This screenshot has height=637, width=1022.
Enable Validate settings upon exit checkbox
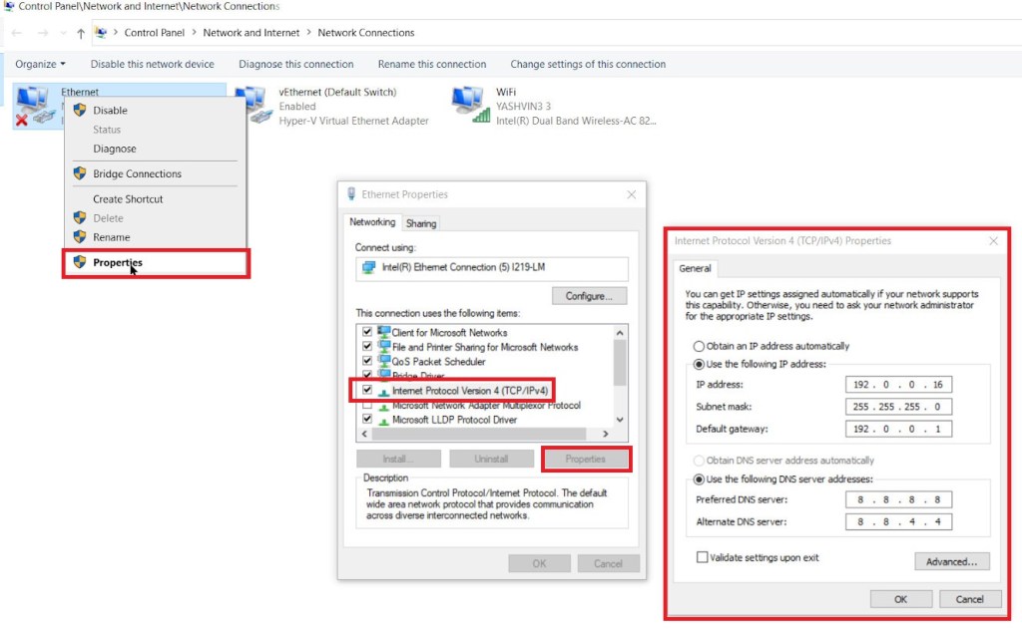(x=703, y=557)
